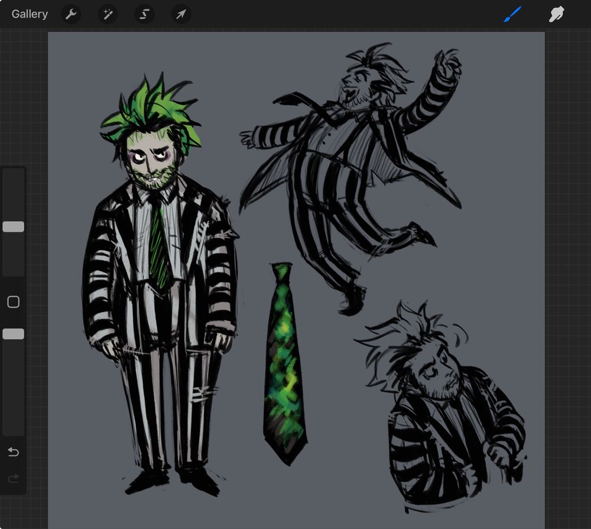Redo the undone stroke
591x529 pixels.
[13, 479]
